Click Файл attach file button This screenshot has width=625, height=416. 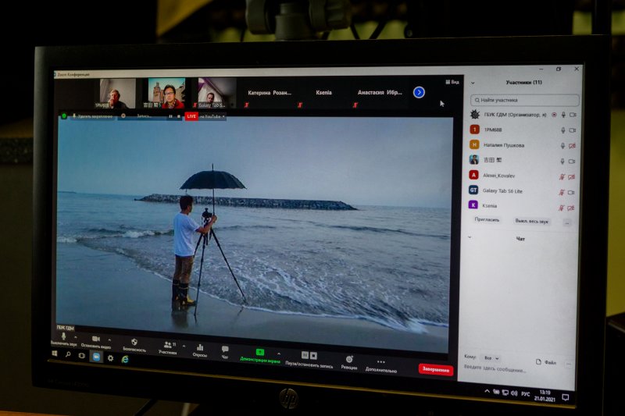tap(546, 362)
